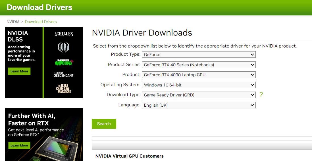312x161 pixels.
Task: Click The First Descendant game logo
Action: pyautogui.click(x=64, y=75)
